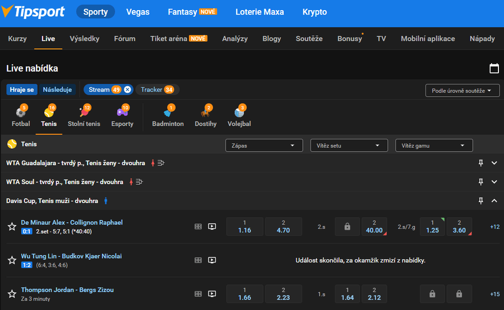
Task: Select set winner odds 40.00
Action: click(x=374, y=227)
